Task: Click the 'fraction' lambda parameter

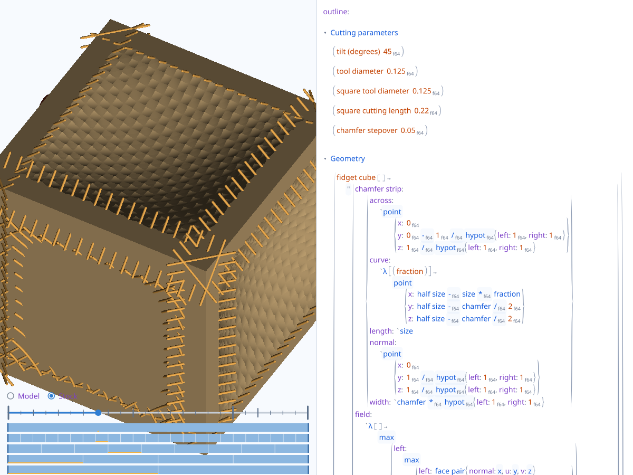Action: (410, 272)
